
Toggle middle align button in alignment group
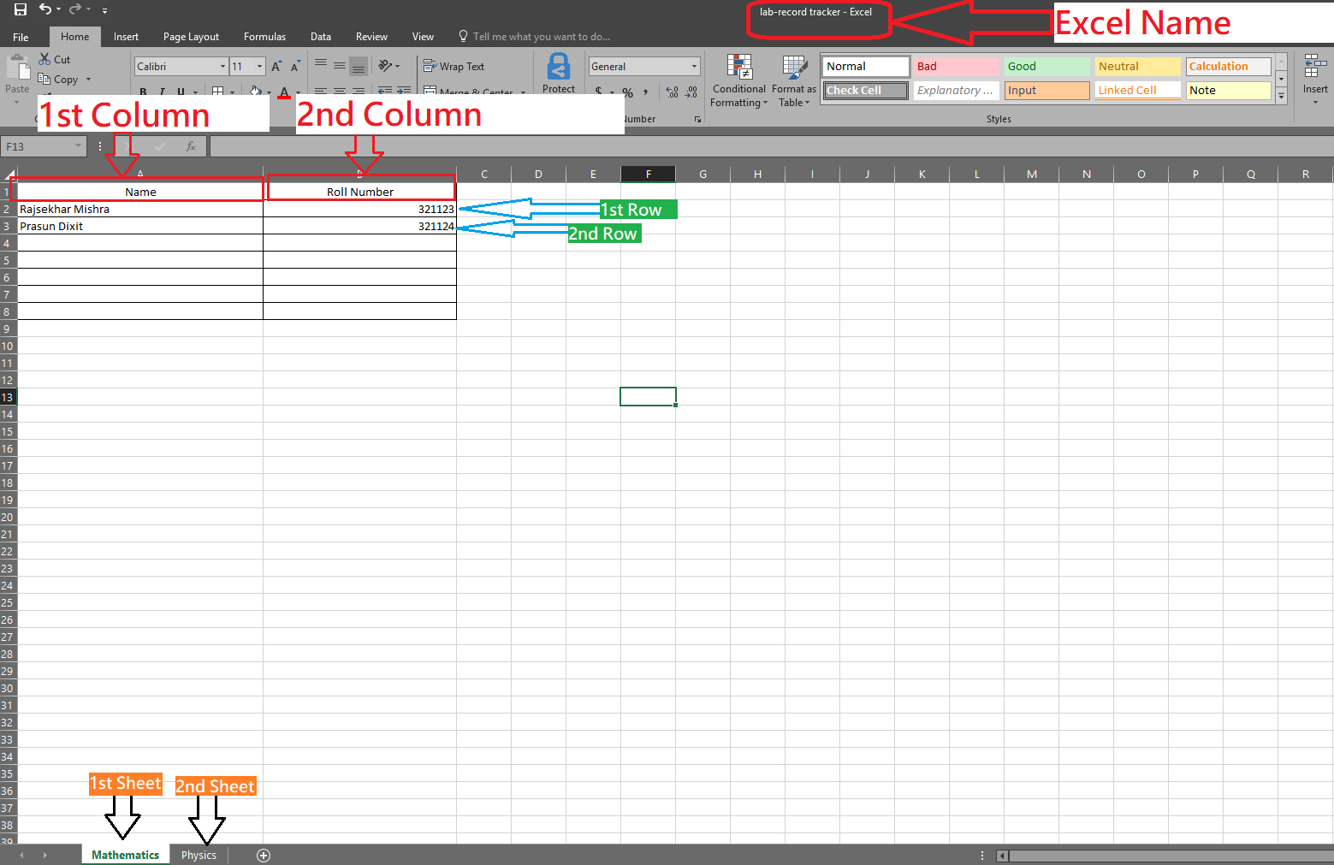(340, 66)
